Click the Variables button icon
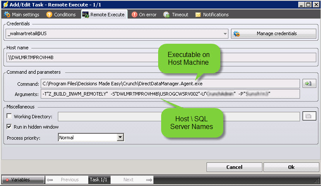The width and height of the screenshot is (321, 186). point(7,180)
